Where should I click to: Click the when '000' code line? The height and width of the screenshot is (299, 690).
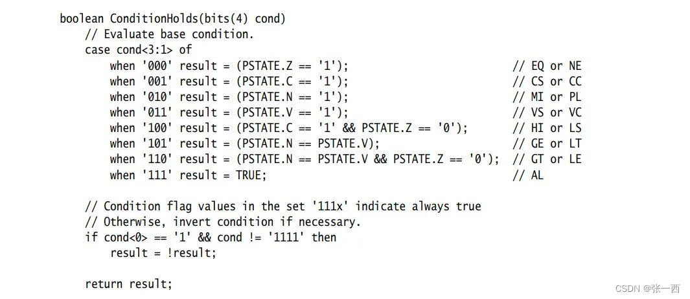click(229, 65)
